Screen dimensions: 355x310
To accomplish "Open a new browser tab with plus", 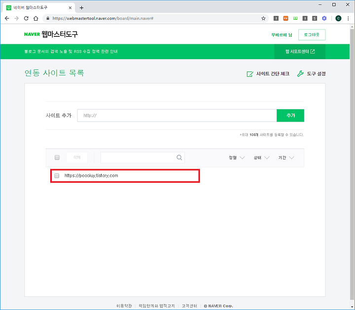I will tap(81, 8).
